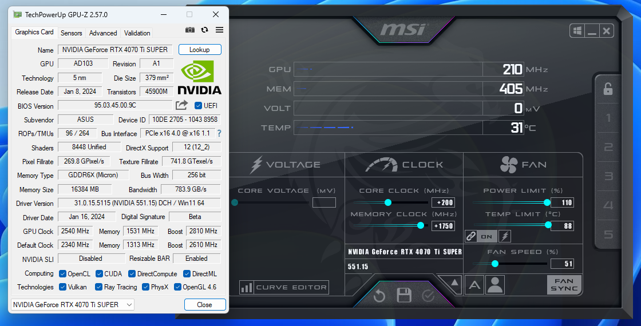Toggle the PhysX checkbox

(x=145, y=287)
